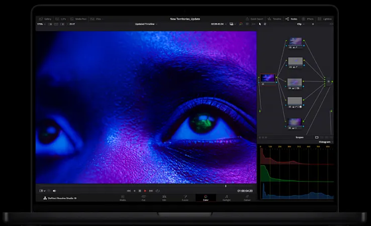
Task: Switch to the Fairlight page tab
Action: click(x=226, y=198)
